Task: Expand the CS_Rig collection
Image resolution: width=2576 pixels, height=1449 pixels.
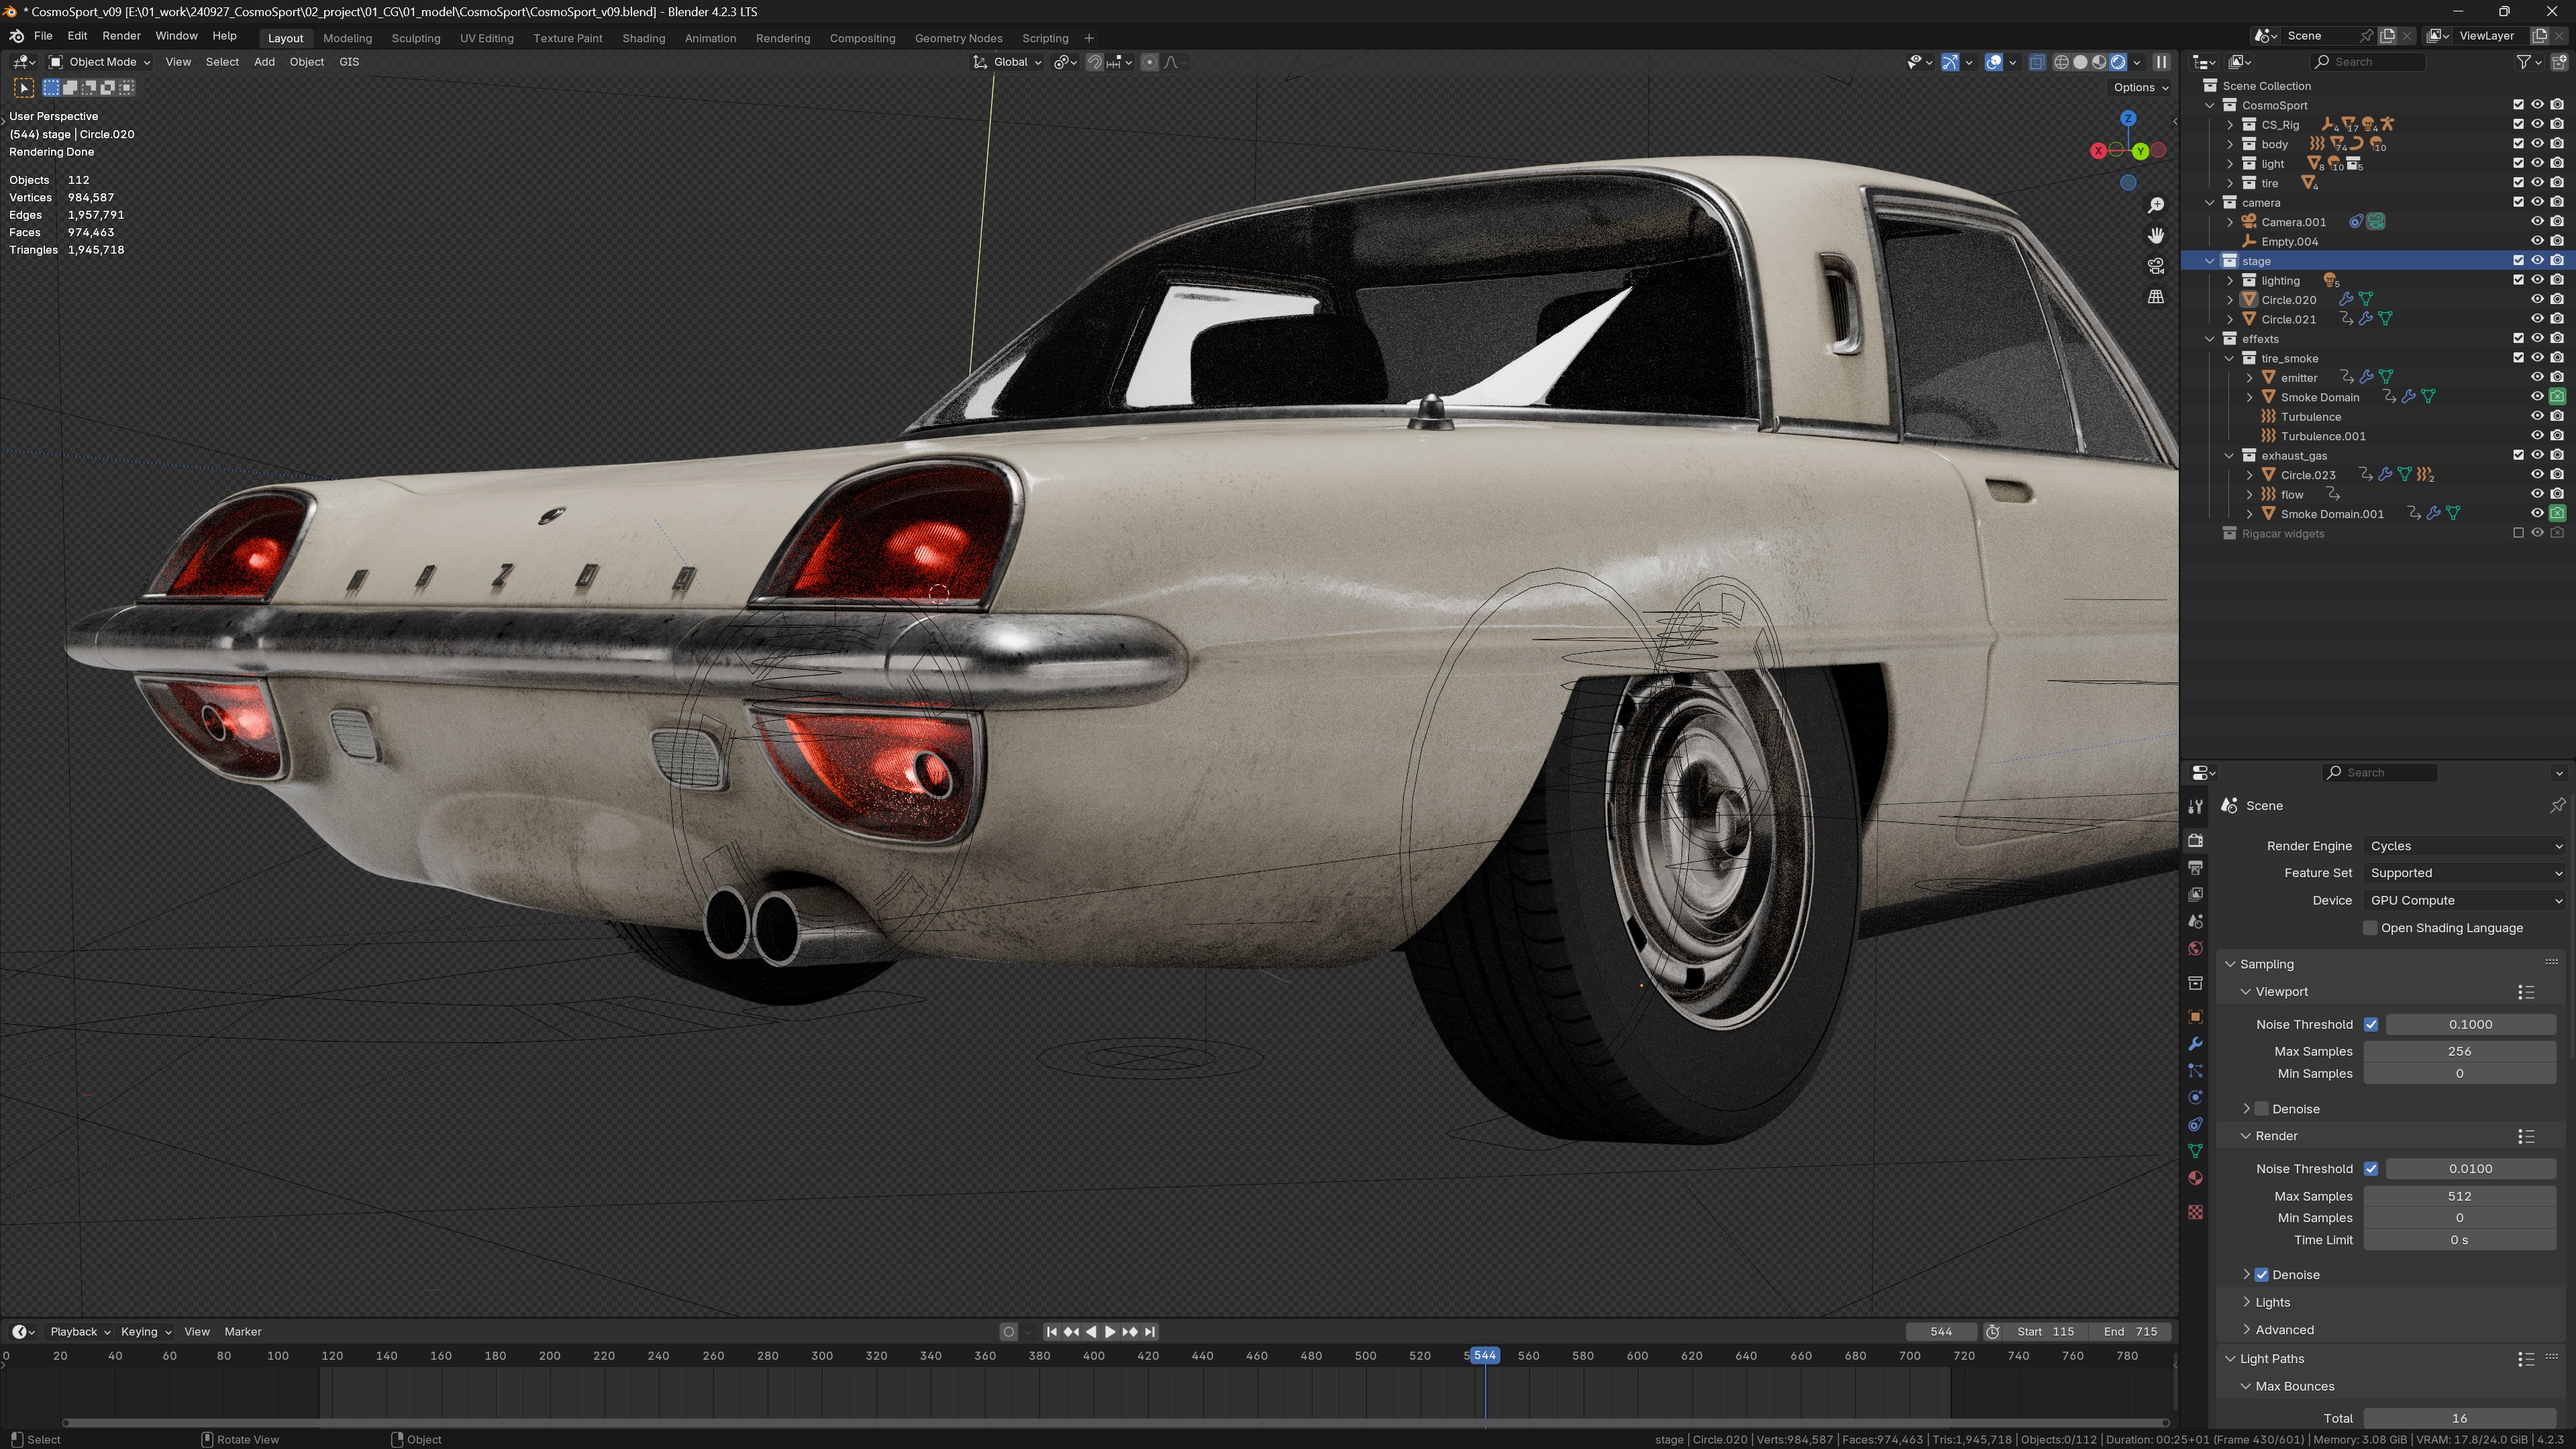Action: 2230,125
